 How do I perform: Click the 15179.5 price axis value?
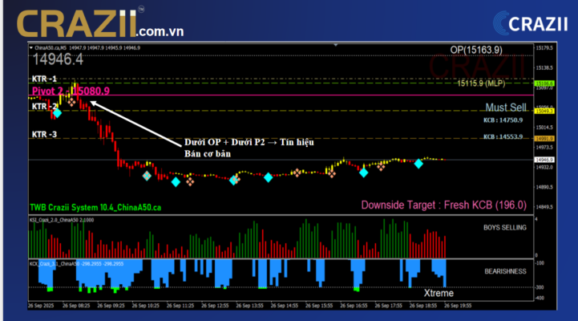544,48
